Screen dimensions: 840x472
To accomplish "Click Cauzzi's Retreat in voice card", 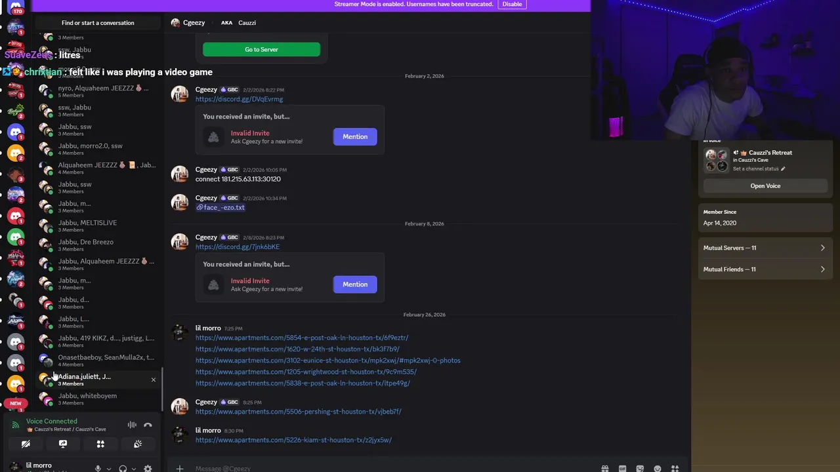I will [770, 153].
